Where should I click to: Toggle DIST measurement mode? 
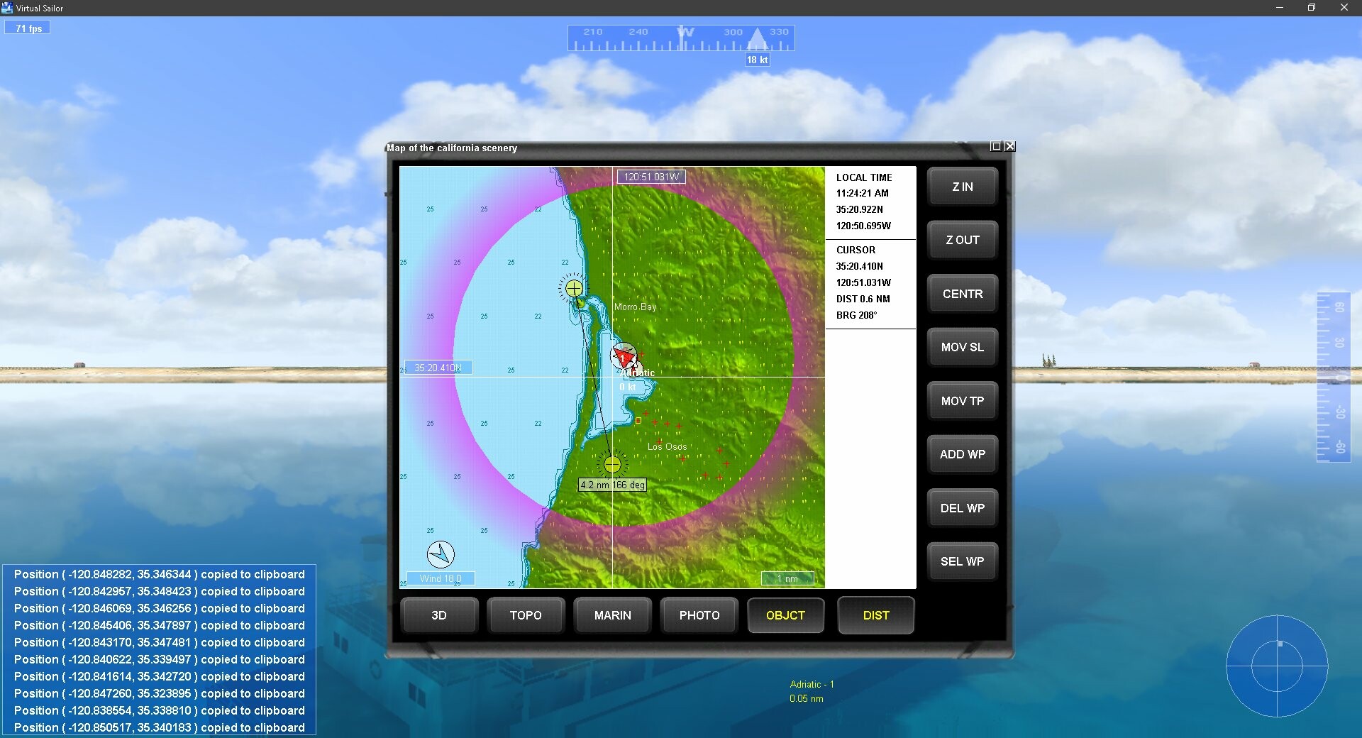coord(875,615)
